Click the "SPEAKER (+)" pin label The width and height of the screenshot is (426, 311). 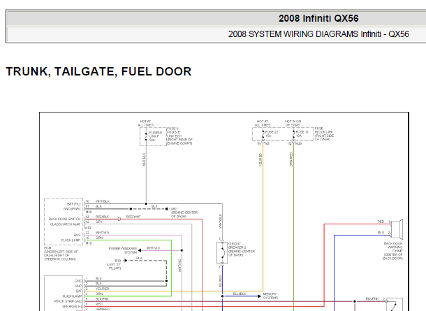click(x=72, y=306)
